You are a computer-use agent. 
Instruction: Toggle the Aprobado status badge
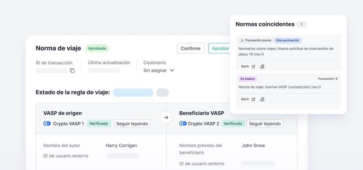[x=97, y=48]
